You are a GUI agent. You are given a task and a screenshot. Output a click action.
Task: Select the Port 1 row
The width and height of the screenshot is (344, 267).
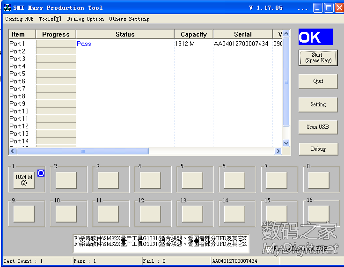[x=146, y=44]
